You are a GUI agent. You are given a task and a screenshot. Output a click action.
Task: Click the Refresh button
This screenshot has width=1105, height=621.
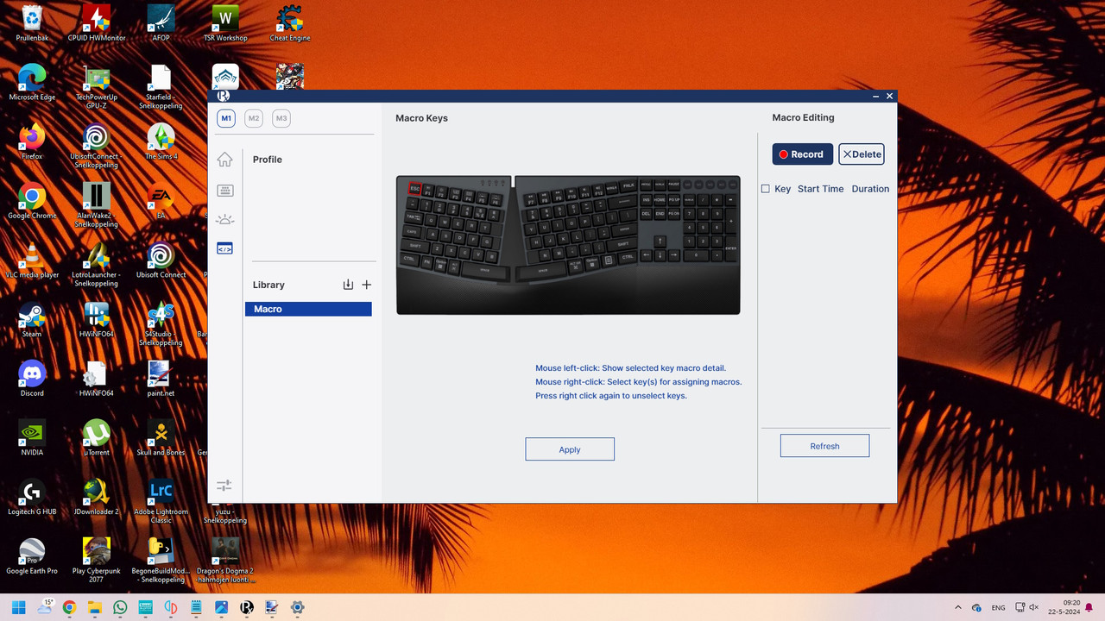824,446
